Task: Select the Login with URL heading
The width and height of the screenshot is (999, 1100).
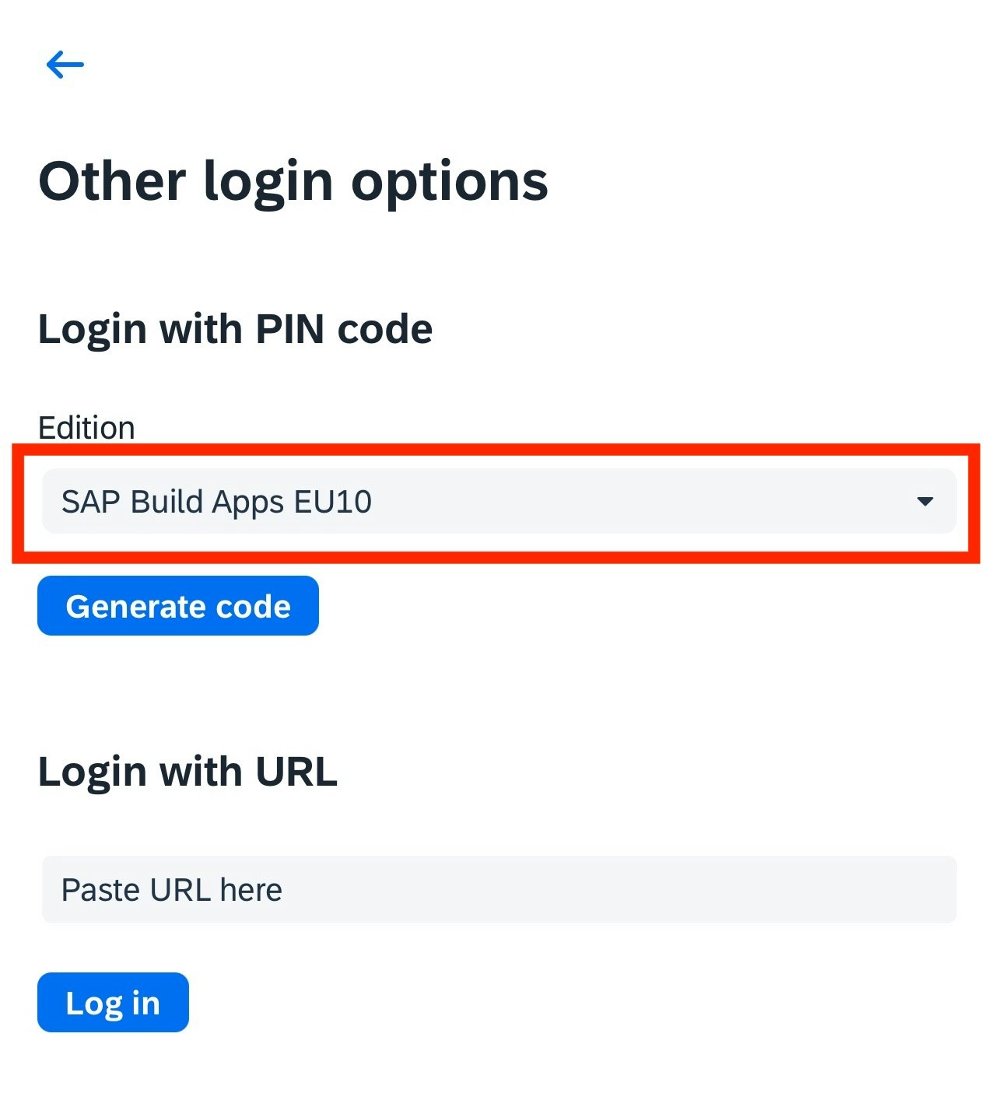Action: (188, 772)
